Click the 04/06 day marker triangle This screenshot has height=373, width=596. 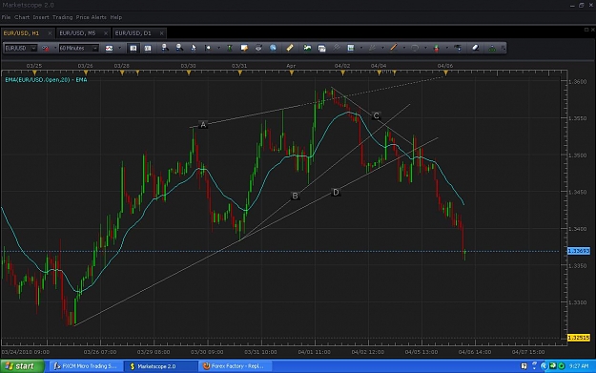coord(446,73)
